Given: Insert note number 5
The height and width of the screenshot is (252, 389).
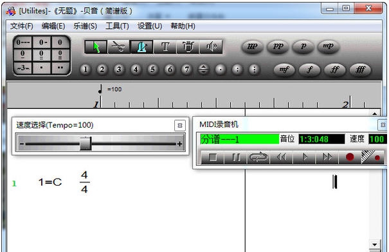Looking at the screenshot, I should 152,70.
